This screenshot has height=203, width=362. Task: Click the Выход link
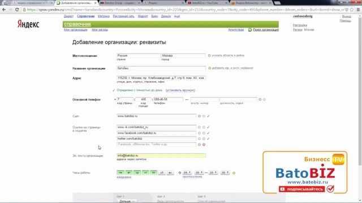tap(347, 16)
